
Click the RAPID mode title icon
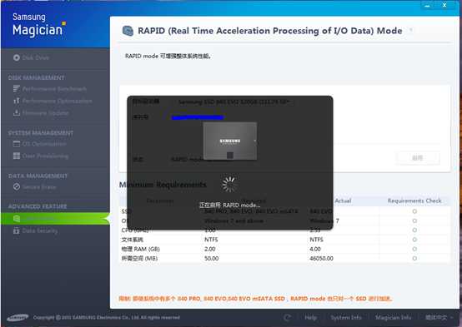tap(128, 31)
